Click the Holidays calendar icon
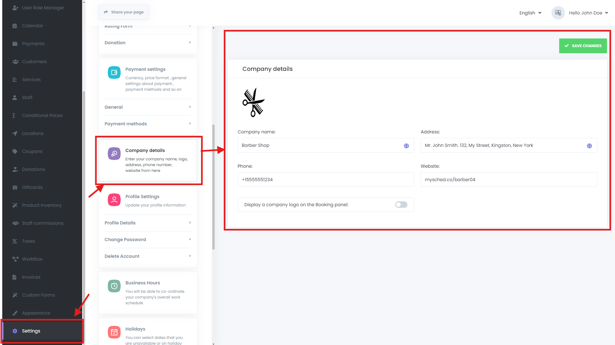The height and width of the screenshot is (345, 615). click(114, 332)
